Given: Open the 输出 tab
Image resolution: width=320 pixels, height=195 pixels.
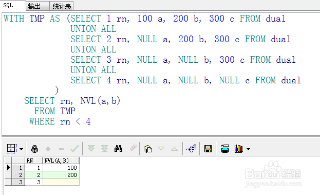Looking at the screenshot, I should pos(38,6).
